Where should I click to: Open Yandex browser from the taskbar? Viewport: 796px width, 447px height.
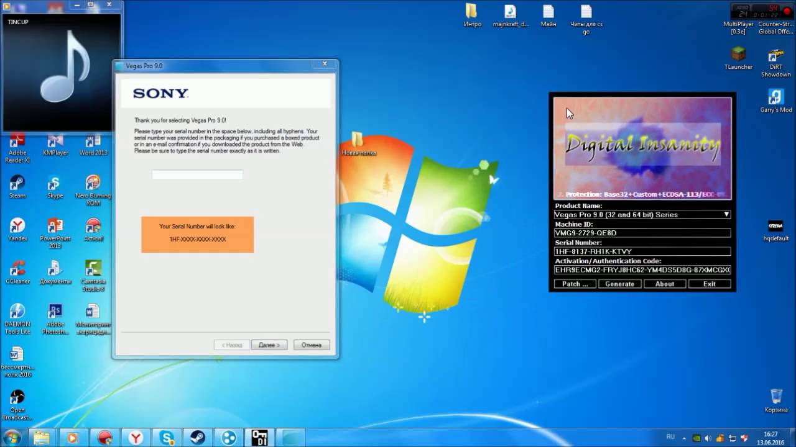(x=136, y=438)
